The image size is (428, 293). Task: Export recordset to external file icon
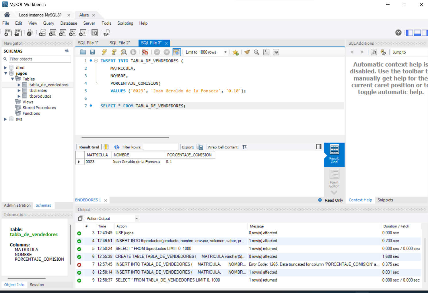point(200,147)
